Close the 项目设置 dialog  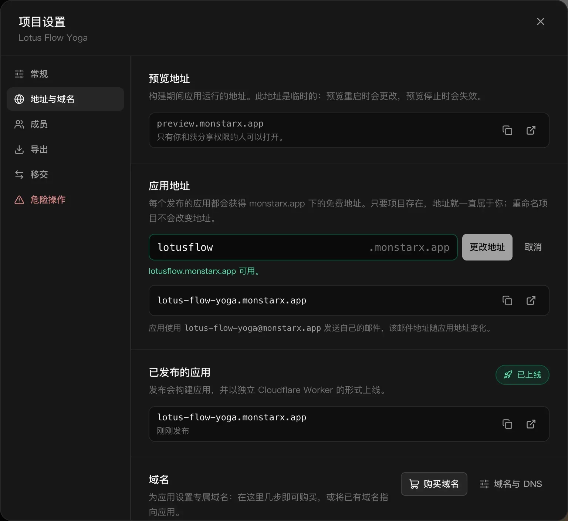[541, 21]
